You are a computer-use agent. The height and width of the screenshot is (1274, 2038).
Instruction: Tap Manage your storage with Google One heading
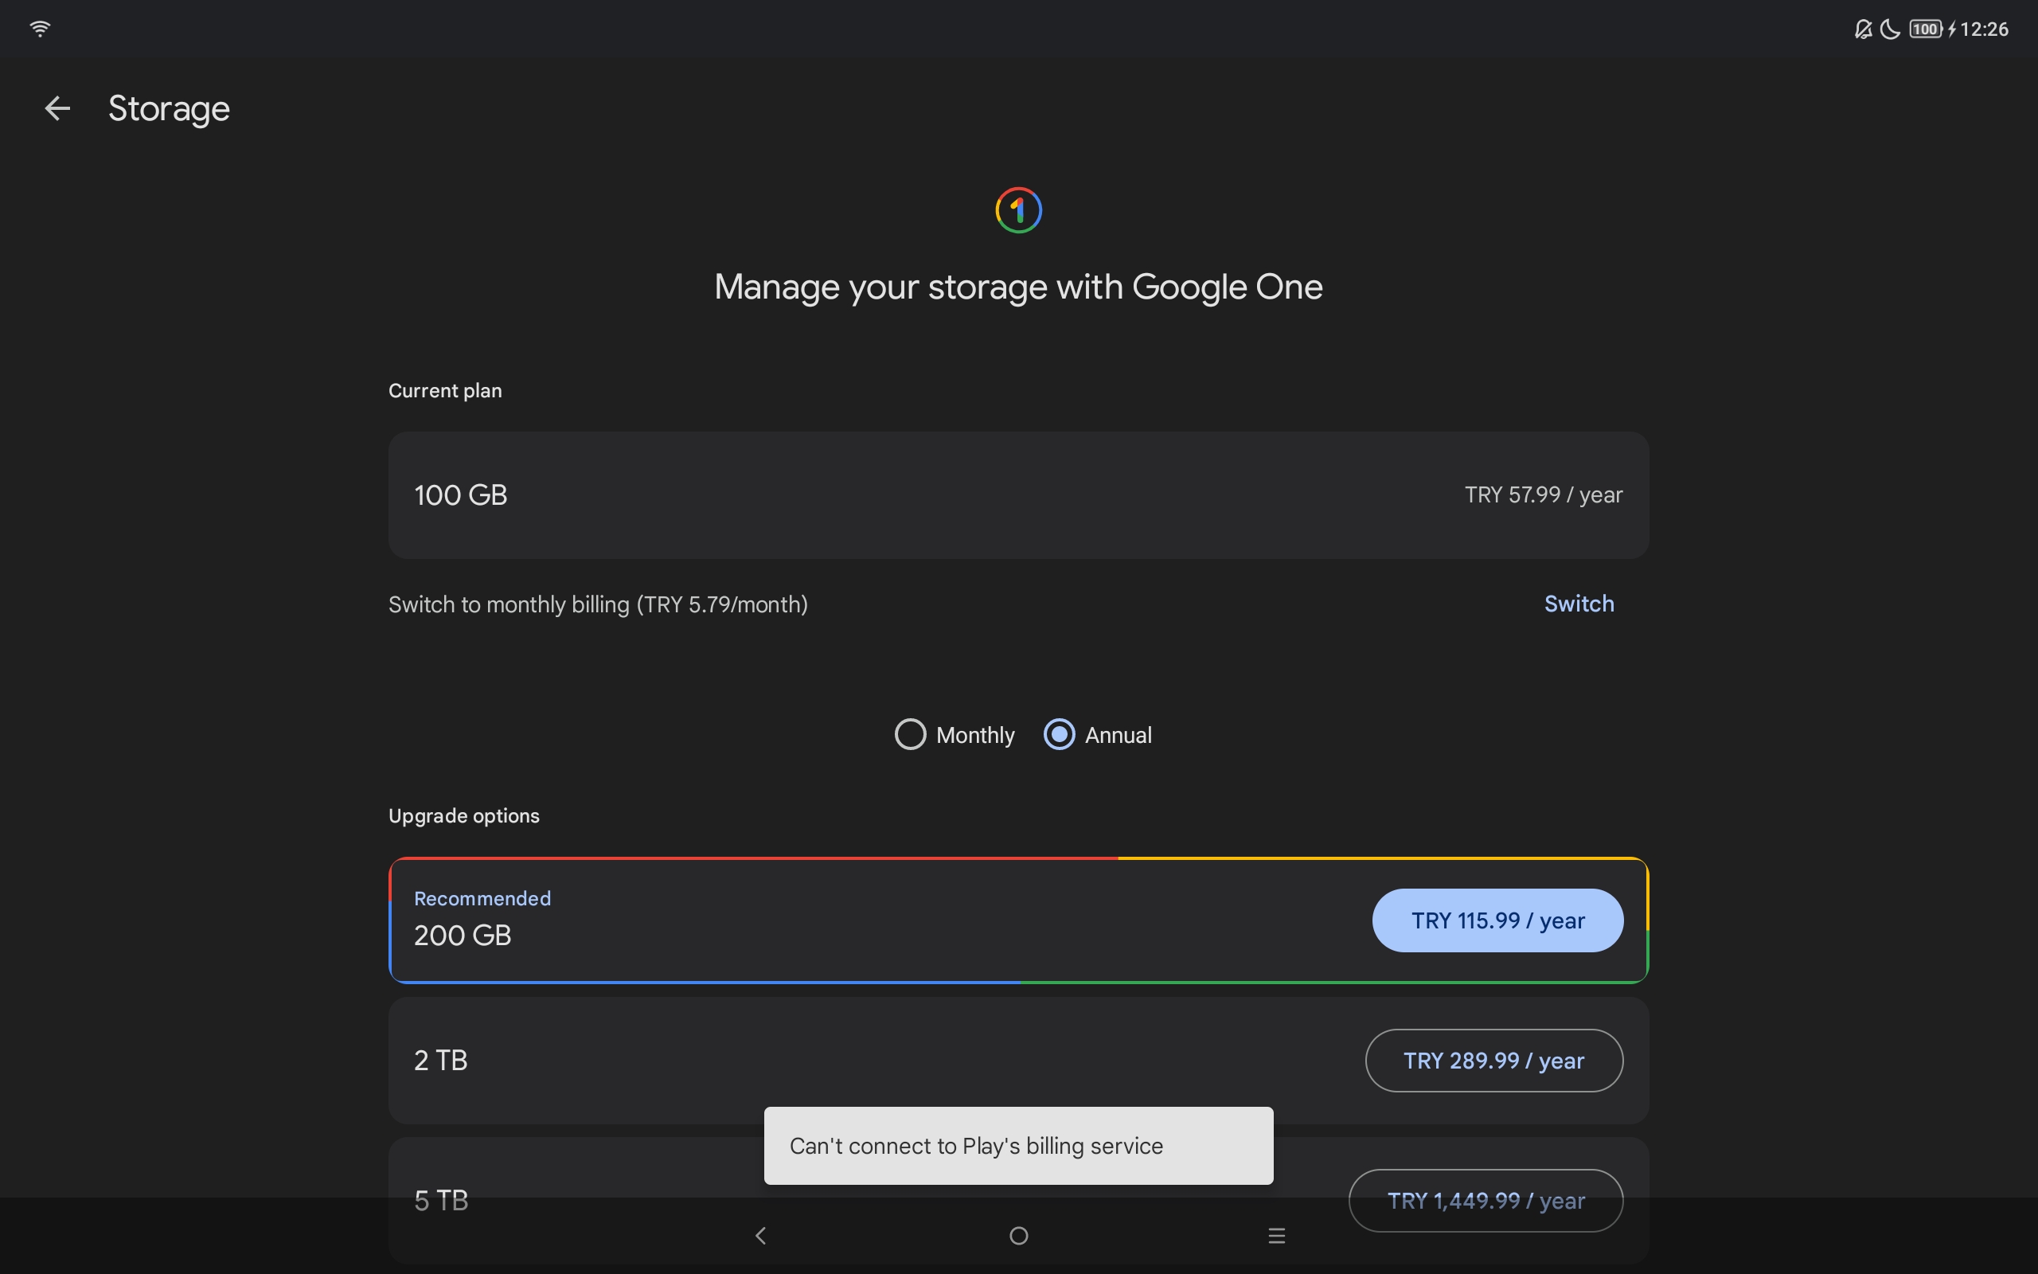[x=1018, y=287]
